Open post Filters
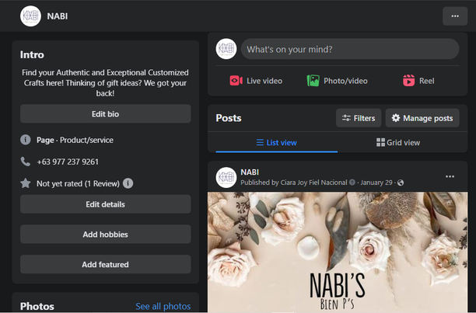Viewport: 476px width, 313px height. [x=359, y=118]
